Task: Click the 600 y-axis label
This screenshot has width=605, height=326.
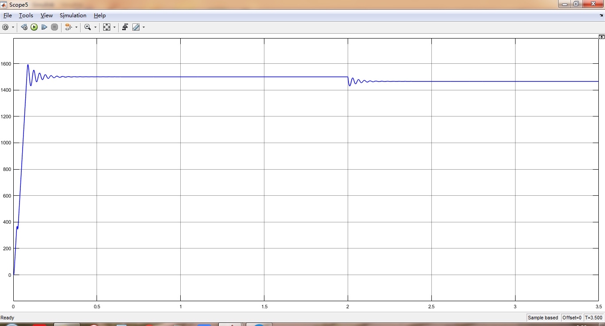Action: pyautogui.click(x=8, y=196)
